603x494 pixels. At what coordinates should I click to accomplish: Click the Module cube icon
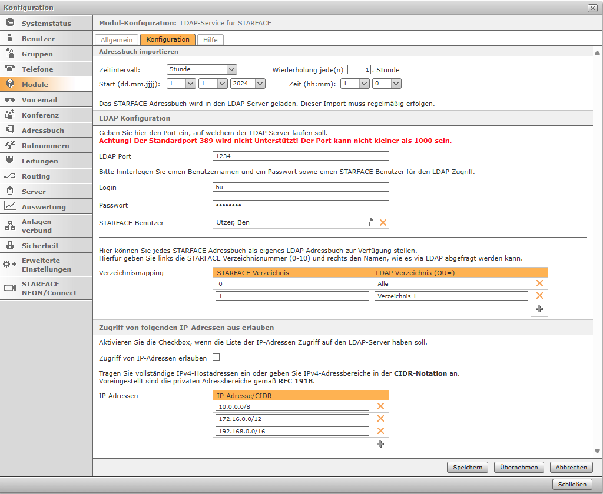(10, 84)
